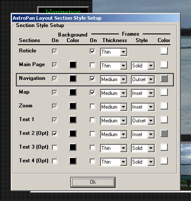
Task: Open Map Thickness dropdown
Action: 114,93
